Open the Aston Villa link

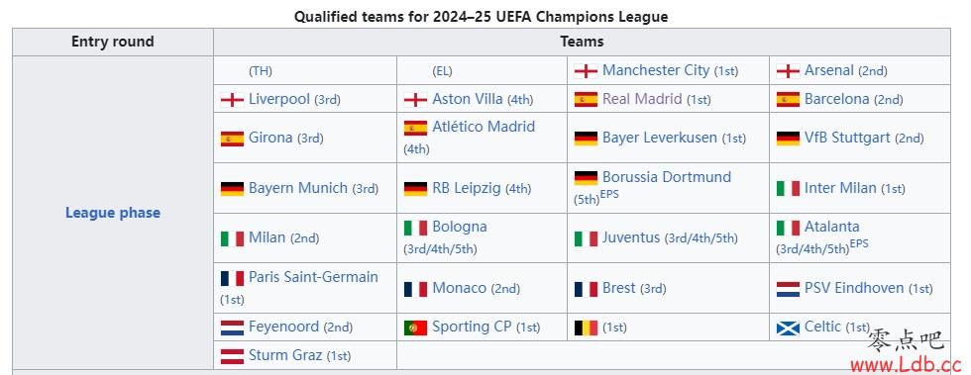coord(468,98)
